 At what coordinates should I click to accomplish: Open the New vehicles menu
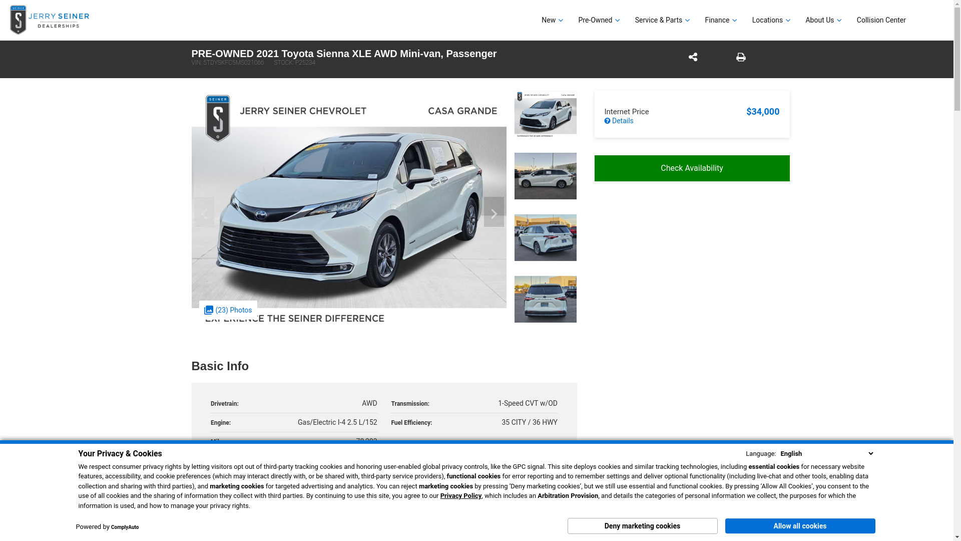[x=552, y=20]
